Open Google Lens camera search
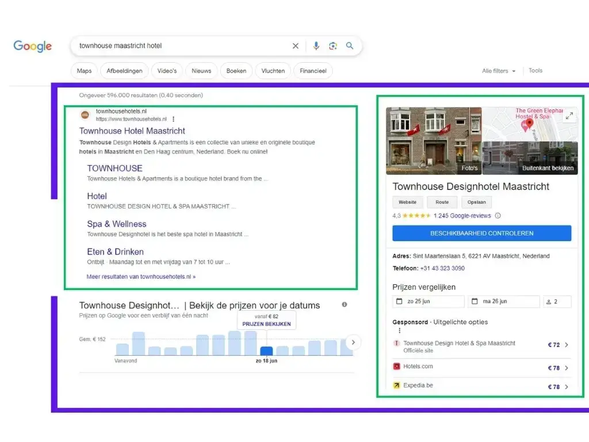 [x=333, y=46]
